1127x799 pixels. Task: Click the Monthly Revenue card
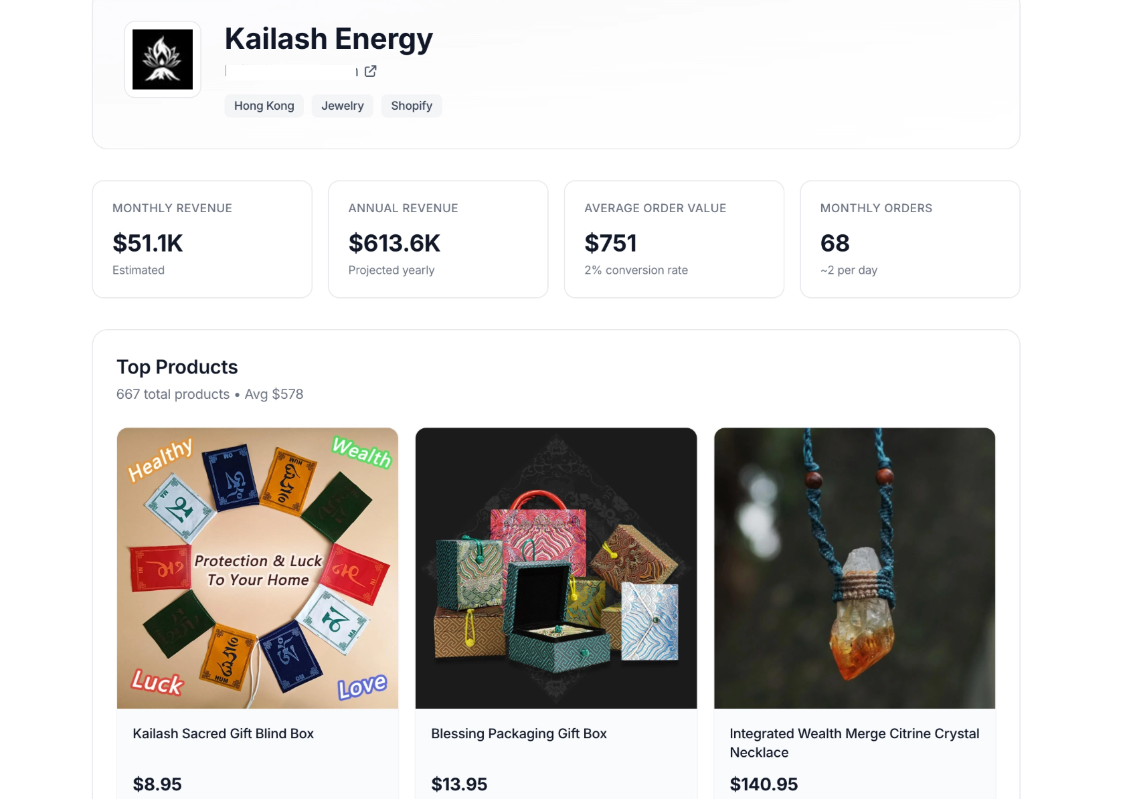click(202, 240)
